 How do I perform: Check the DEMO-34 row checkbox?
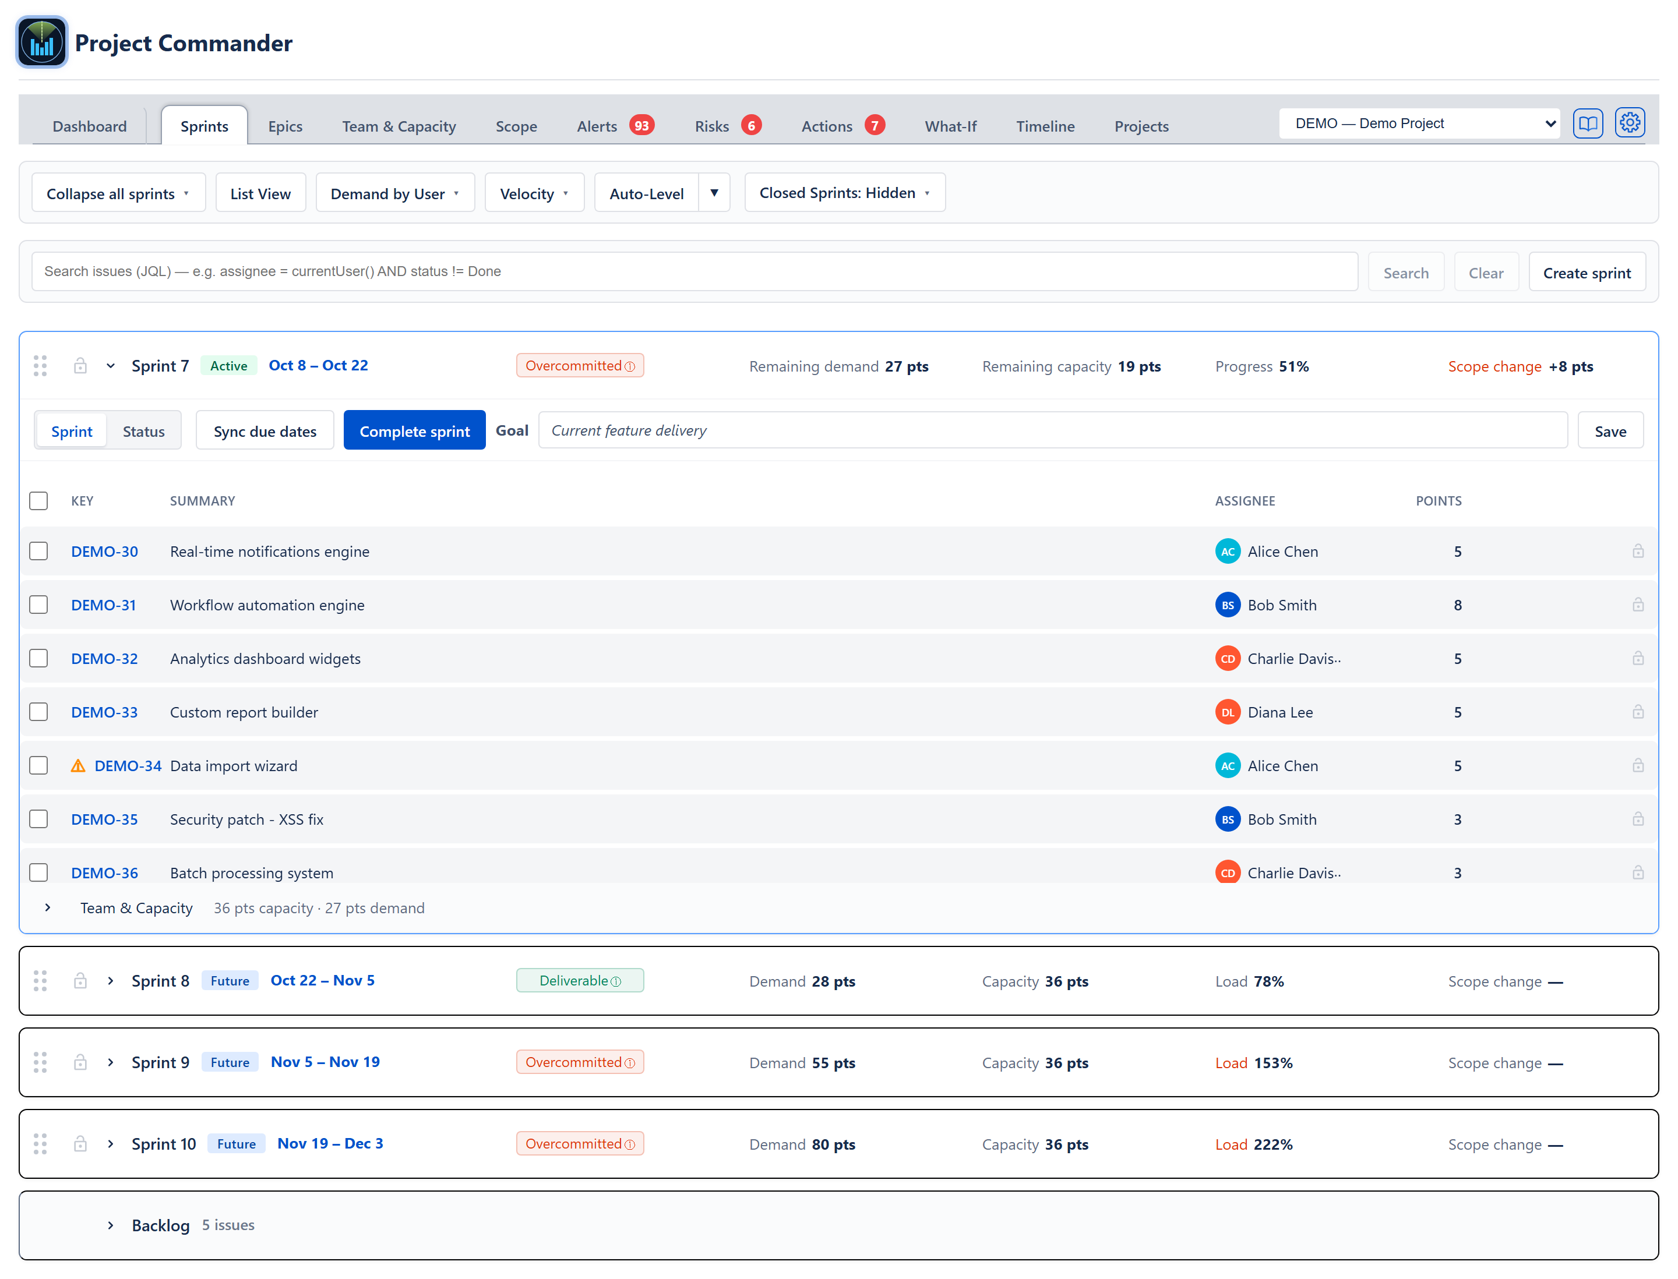point(38,766)
